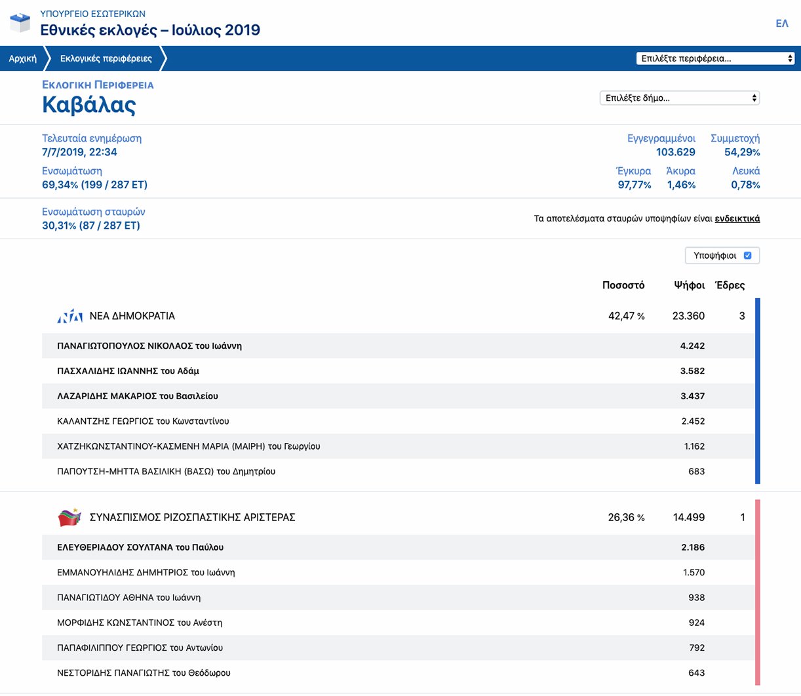Click the SYRIZA party flag logo
The image size is (801, 696).
(x=69, y=517)
